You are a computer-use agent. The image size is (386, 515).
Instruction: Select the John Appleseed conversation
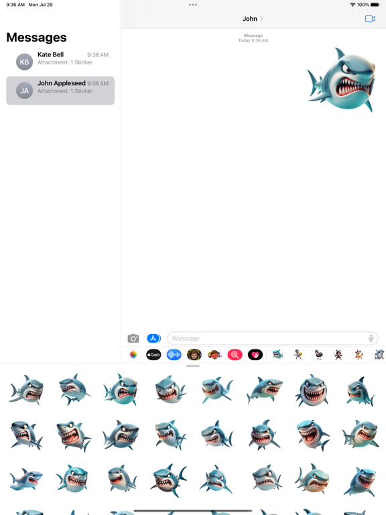click(60, 91)
